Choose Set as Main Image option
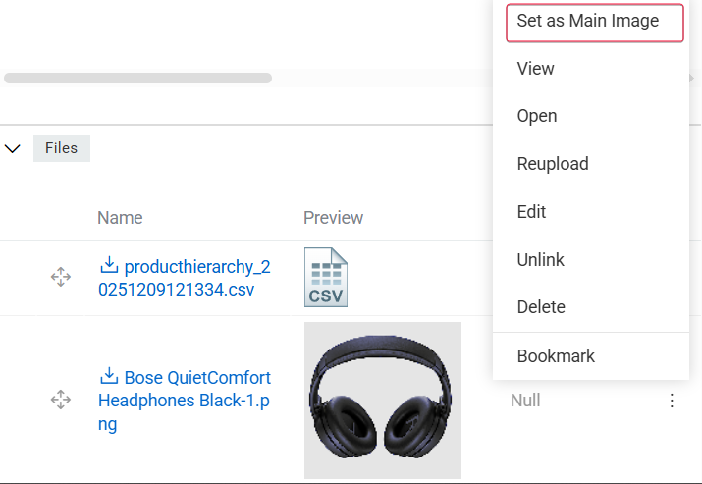 click(x=587, y=21)
